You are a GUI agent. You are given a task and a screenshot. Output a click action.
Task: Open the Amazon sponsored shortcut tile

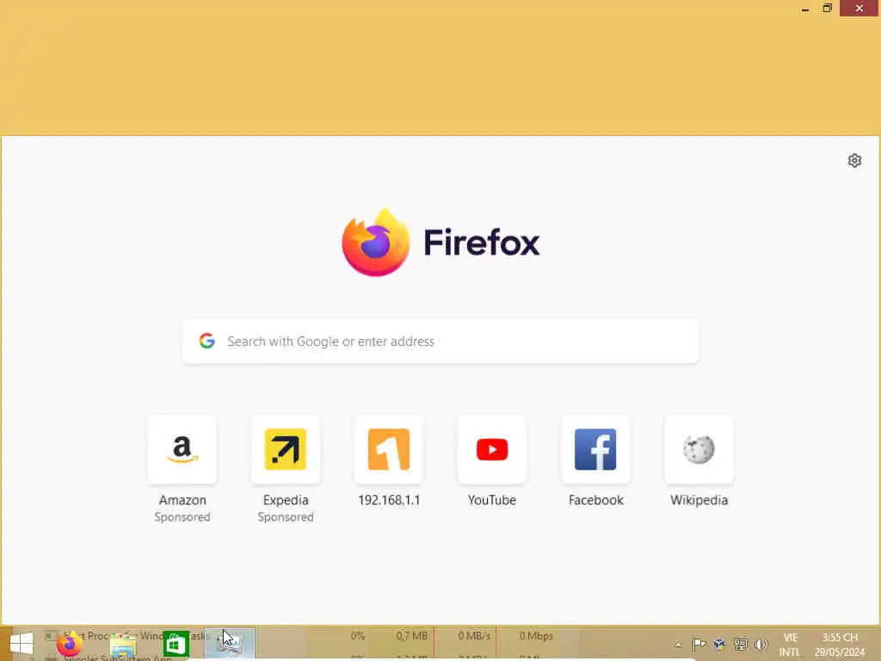(x=182, y=449)
